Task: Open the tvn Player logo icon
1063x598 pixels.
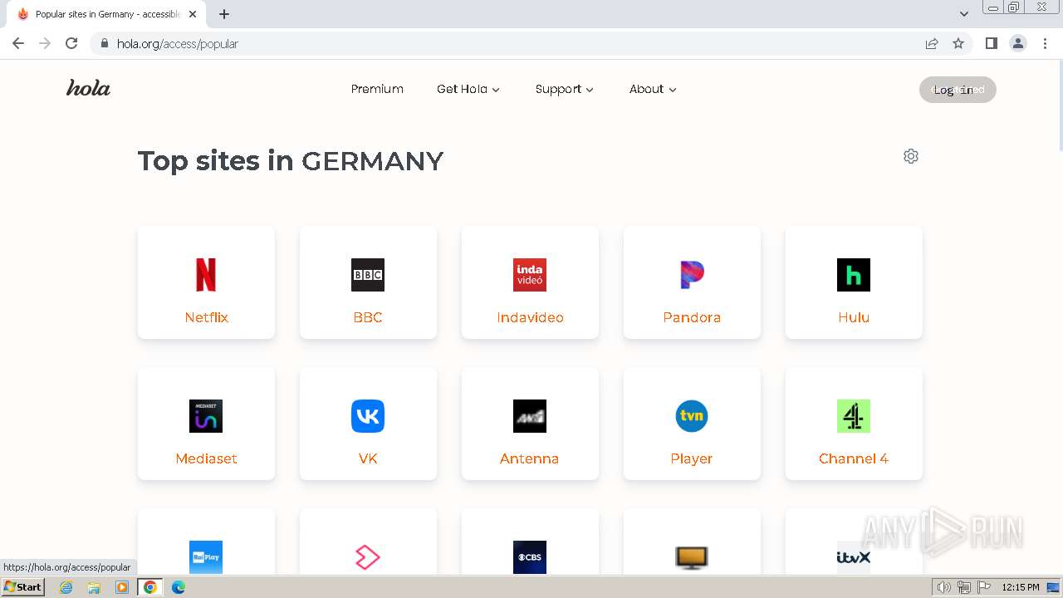Action: (x=692, y=416)
